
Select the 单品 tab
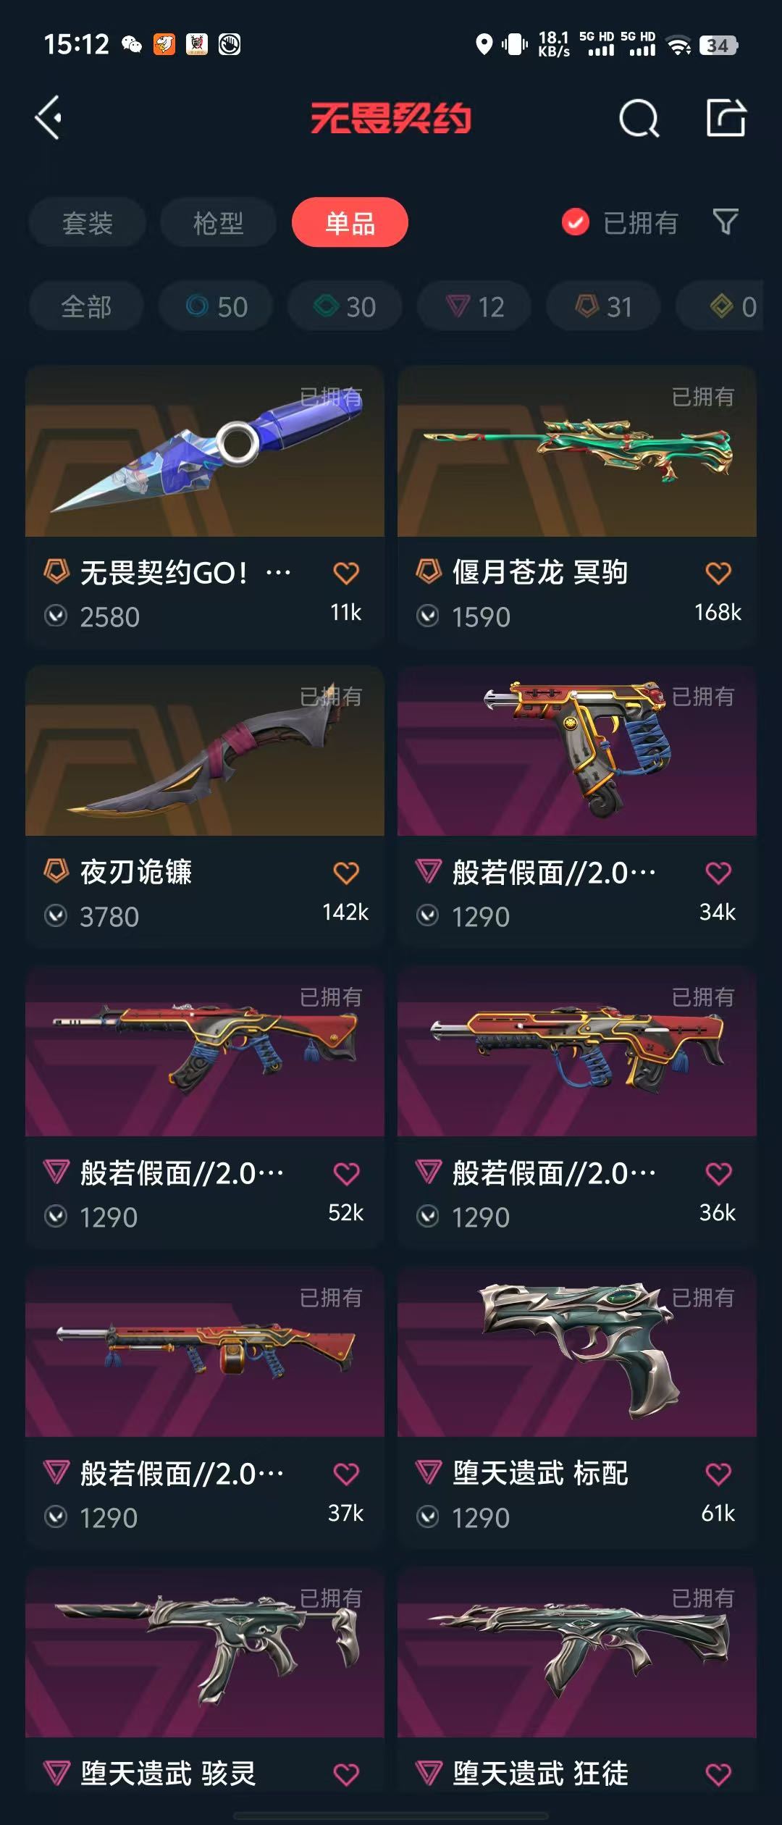[350, 222]
